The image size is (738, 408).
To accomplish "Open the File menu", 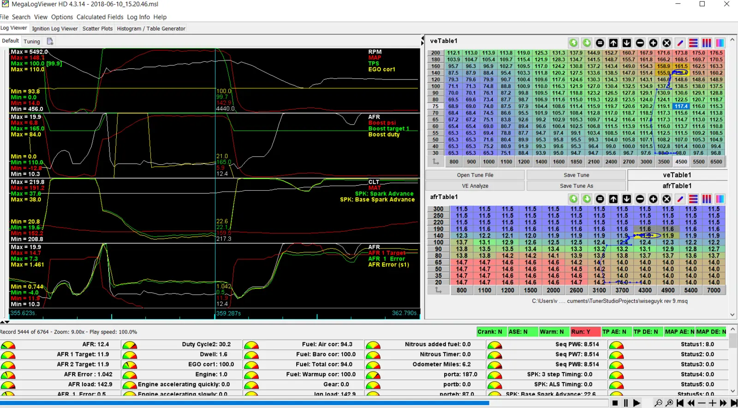I will [x=4, y=17].
